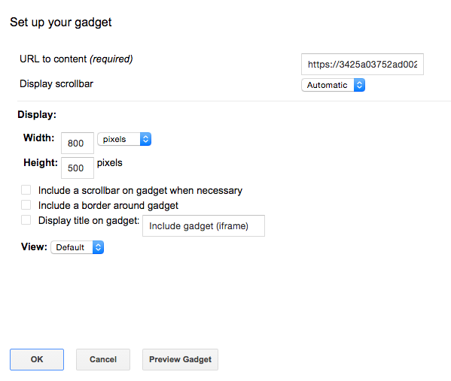Check Include a border around gadget
The width and height of the screenshot is (451, 381).
26,205
